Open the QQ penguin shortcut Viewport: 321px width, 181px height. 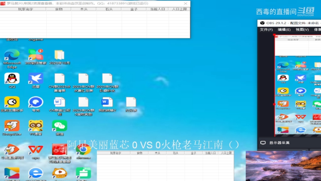tap(12, 80)
